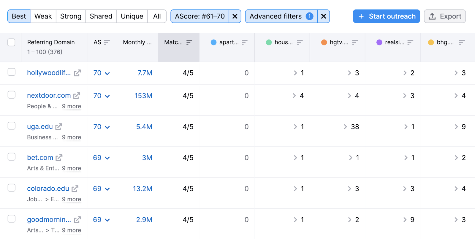
Task: Expand AS 70 dropdown for uga.edu
Action: point(107,127)
